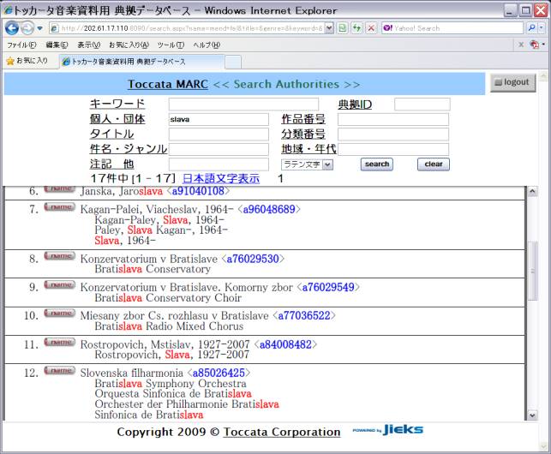Click the 地域・年代 label link
551x454 pixels.
coord(308,149)
